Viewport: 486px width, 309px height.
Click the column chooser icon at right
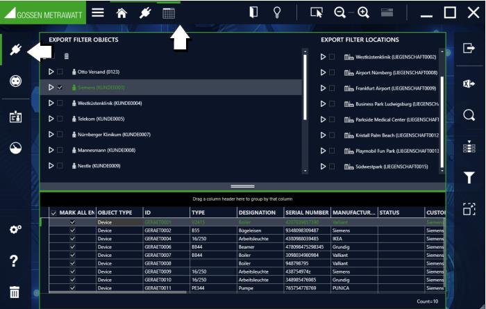[x=469, y=147]
